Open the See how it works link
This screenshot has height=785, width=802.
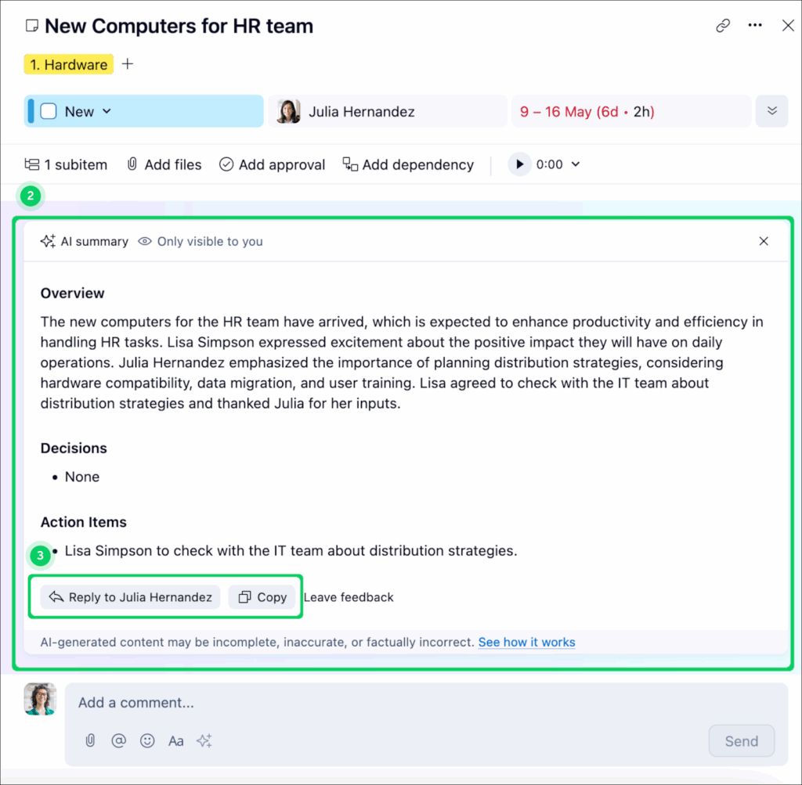tap(526, 642)
